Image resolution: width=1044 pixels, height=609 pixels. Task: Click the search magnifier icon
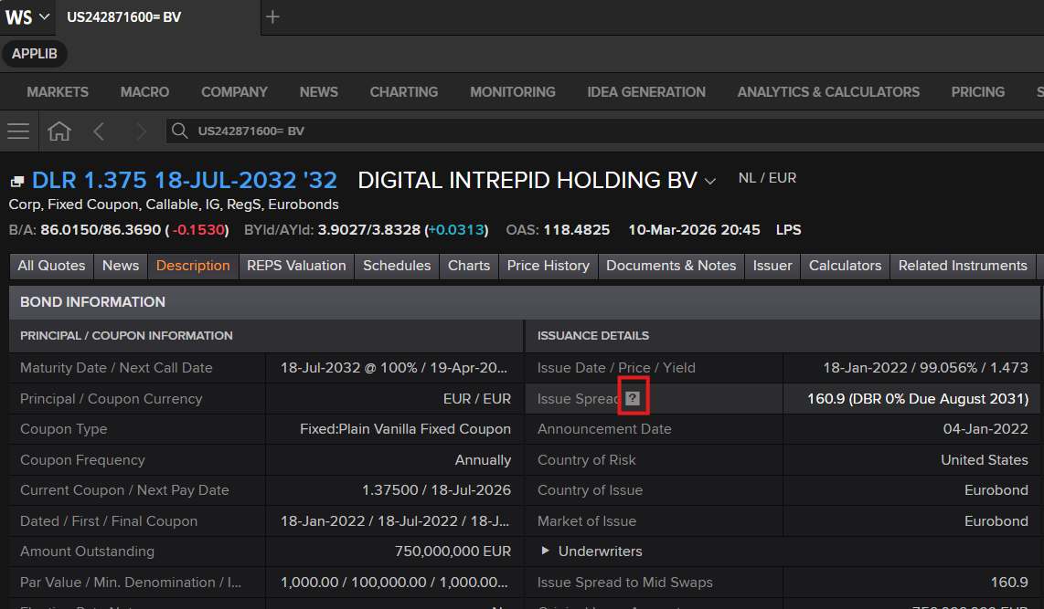click(x=179, y=131)
